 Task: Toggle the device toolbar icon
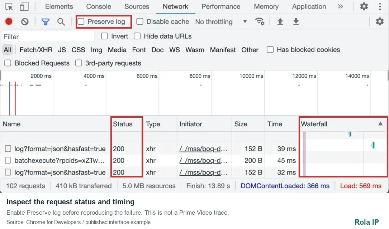pyautogui.click(x=24, y=7)
